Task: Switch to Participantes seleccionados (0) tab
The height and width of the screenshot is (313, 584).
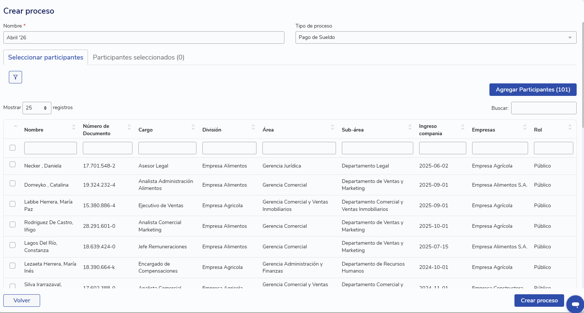Action: pos(139,57)
